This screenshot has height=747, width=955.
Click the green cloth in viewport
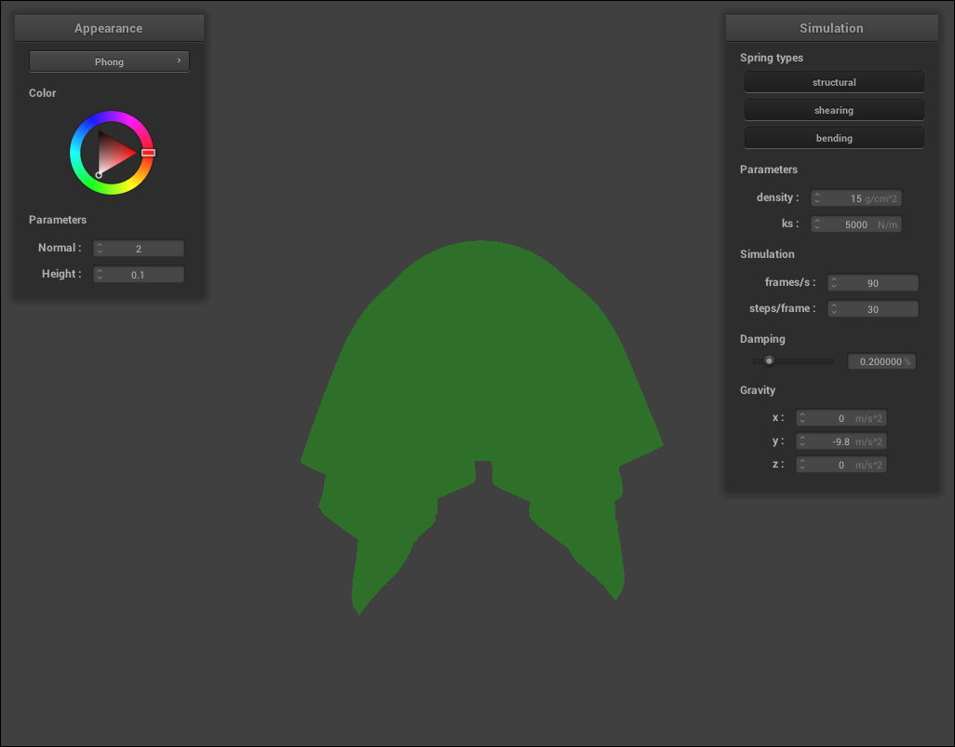481,373
